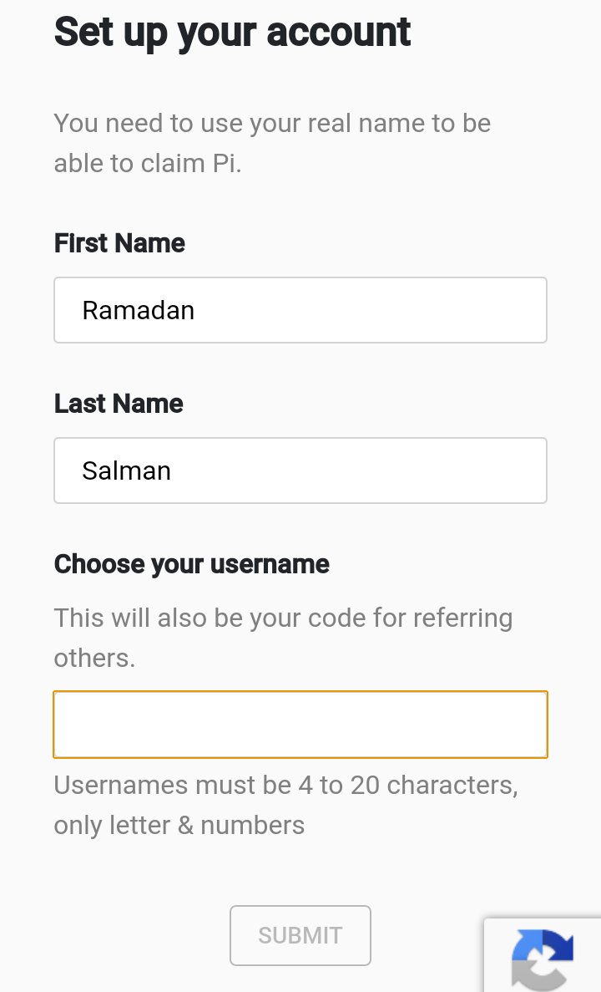The height and width of the screenshot is (992, 601).
Task: Click 'only letter & numbers' text
Action: tap(179, 826)
